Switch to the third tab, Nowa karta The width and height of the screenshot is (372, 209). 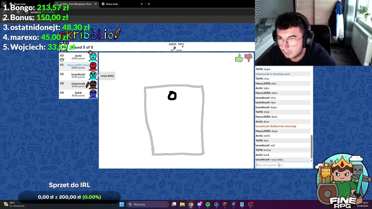tap(122, 4)
